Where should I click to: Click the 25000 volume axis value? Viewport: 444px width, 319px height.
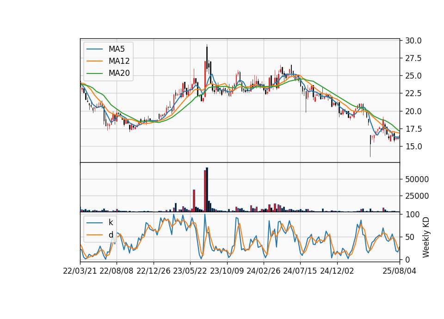(x=417, y=196)
